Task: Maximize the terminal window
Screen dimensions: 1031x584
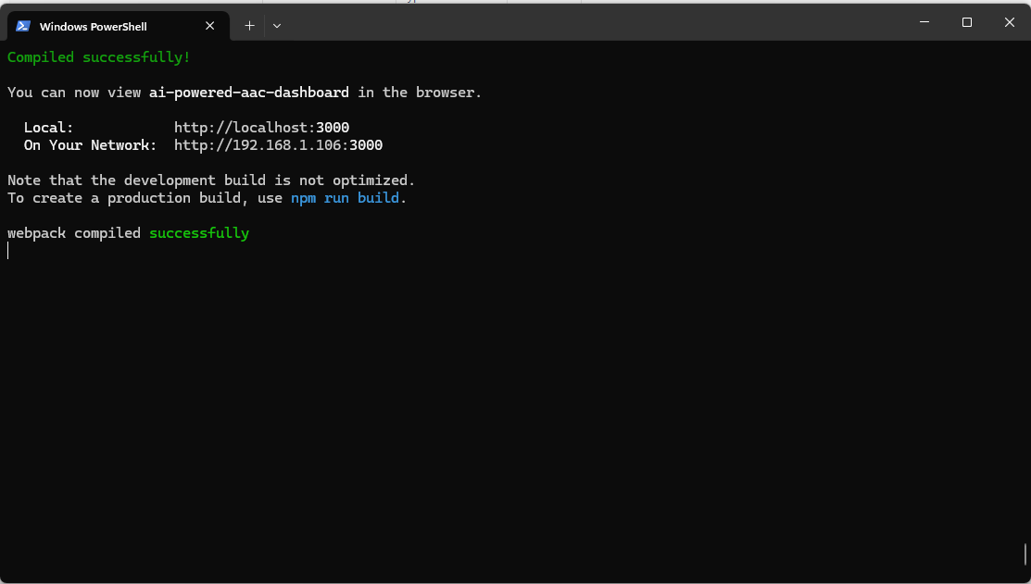Action: (x=966, y=21)
